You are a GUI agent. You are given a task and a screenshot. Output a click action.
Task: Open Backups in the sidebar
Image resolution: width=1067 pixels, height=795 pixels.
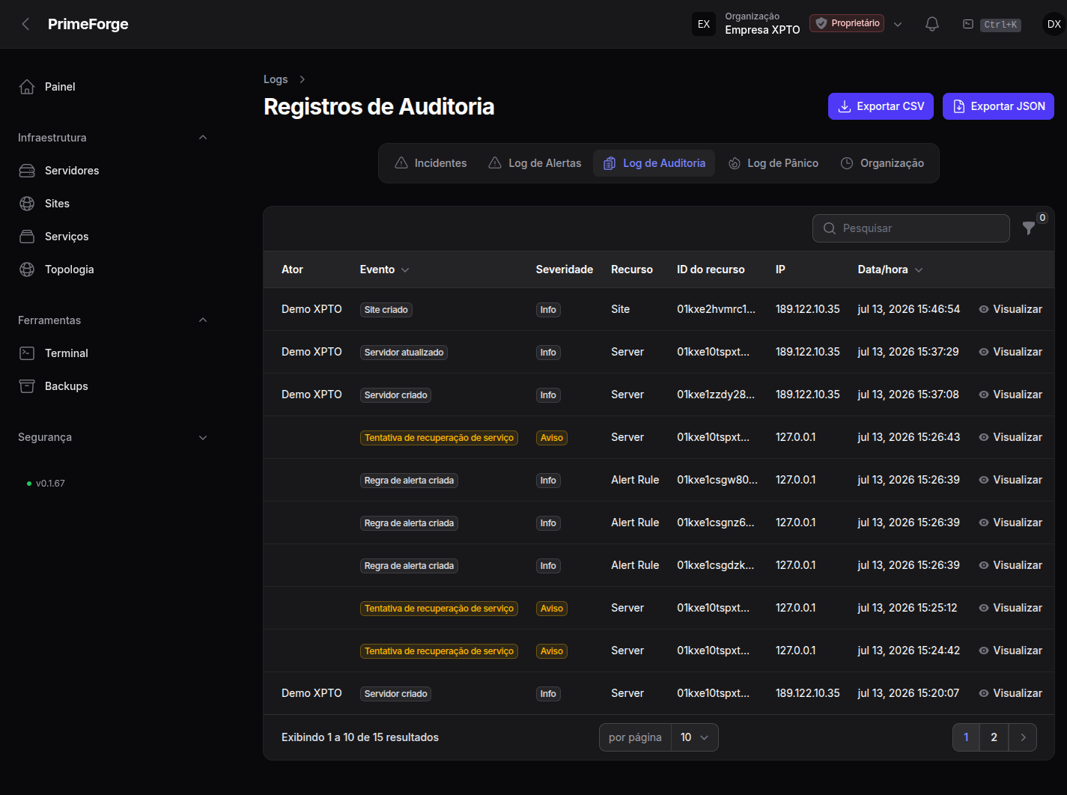pyautogui.click(x=112, y=386)
